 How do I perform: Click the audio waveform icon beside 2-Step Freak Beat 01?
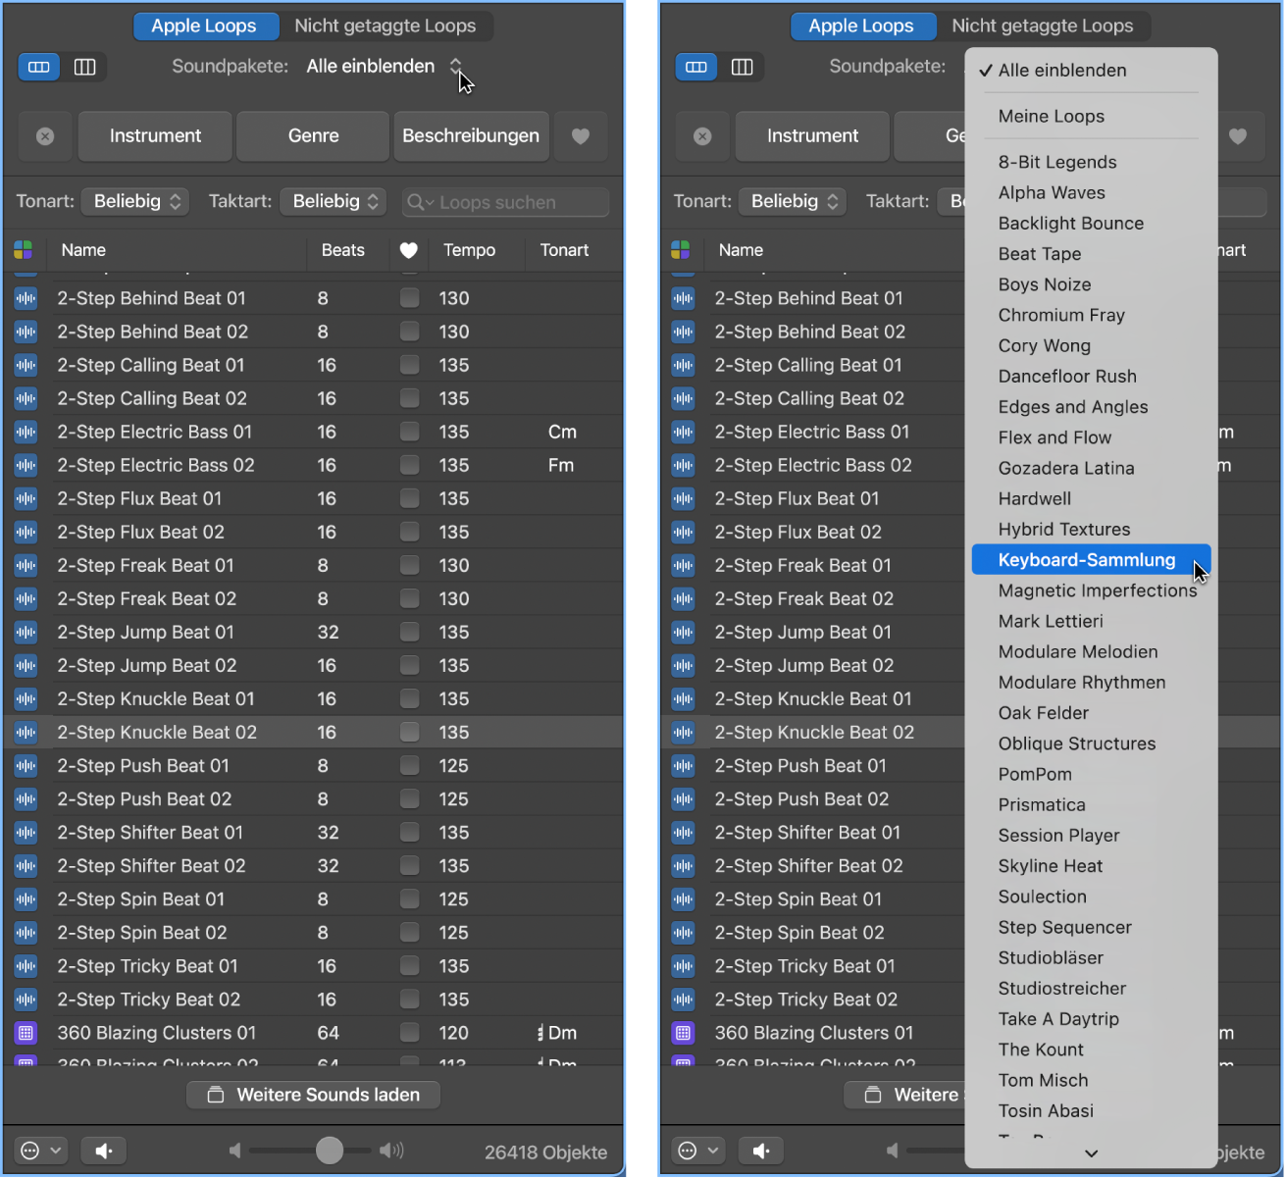click(x=26, y=565)
